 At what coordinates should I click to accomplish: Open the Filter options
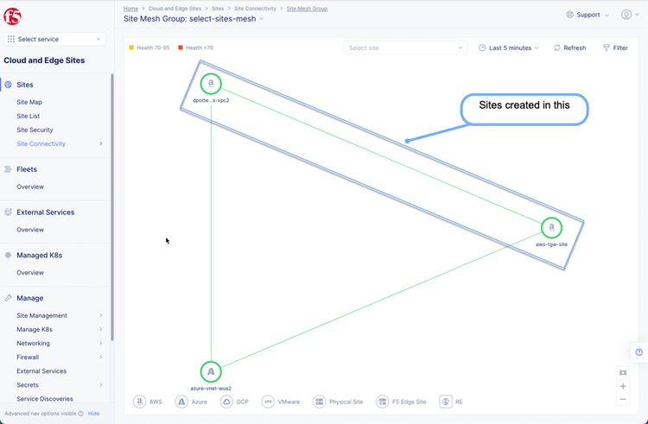pos(615,48)
